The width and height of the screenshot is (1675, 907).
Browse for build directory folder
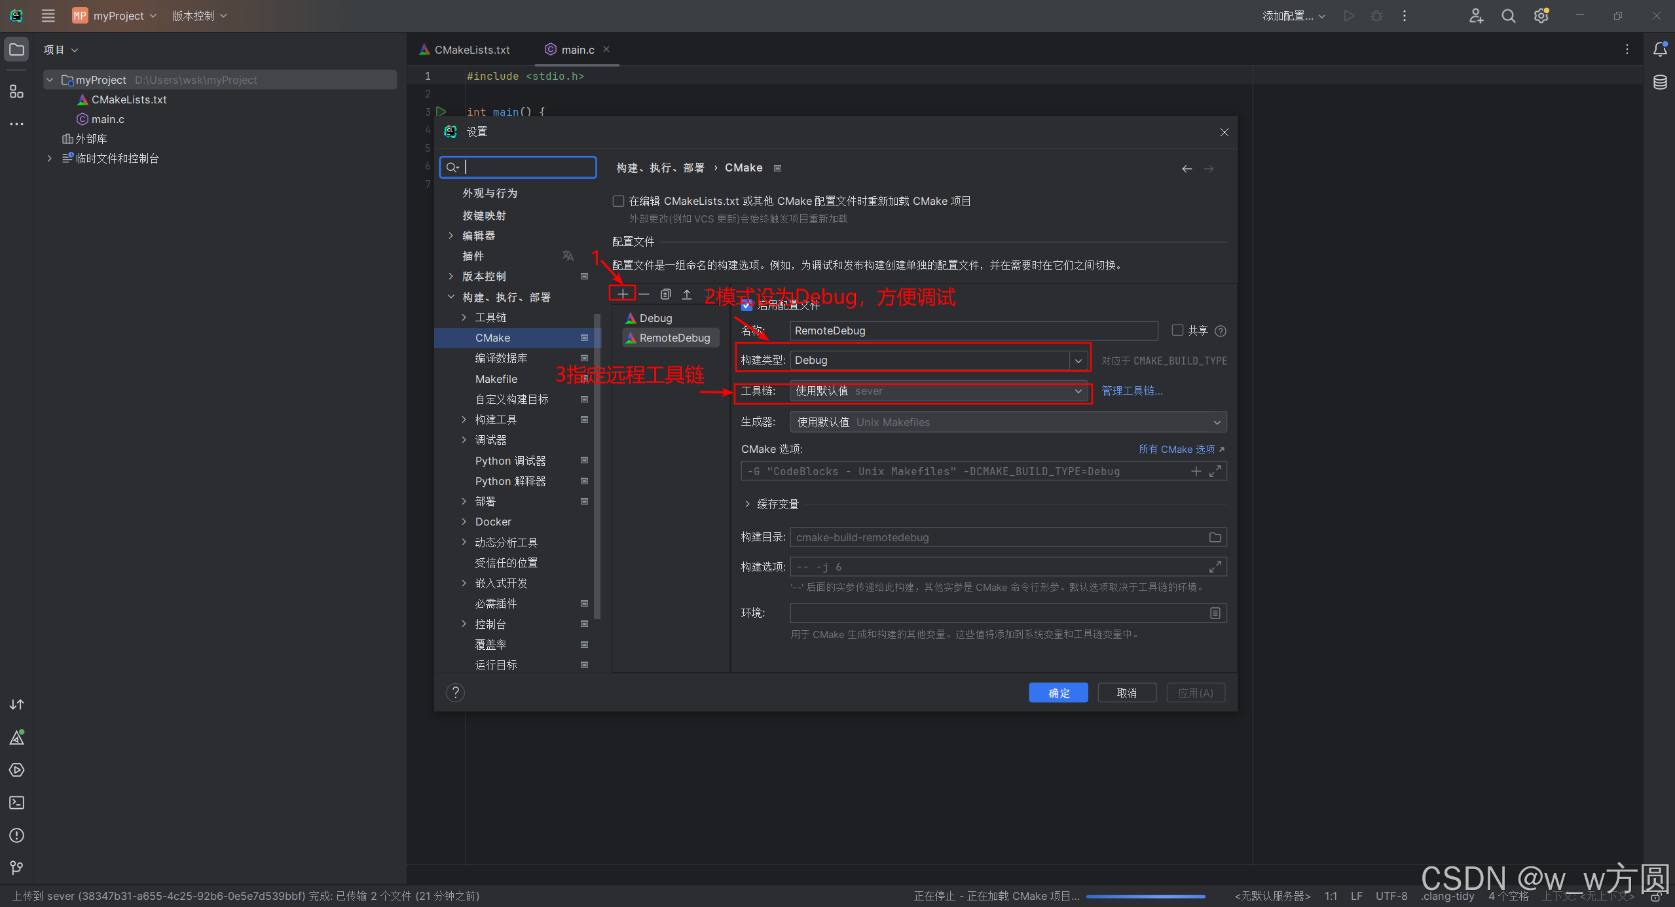1215,537
